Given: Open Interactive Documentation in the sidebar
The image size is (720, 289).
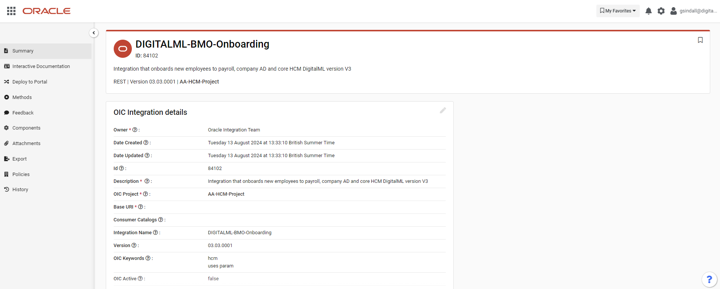Looking at the screenshot, I should (46, 66).
